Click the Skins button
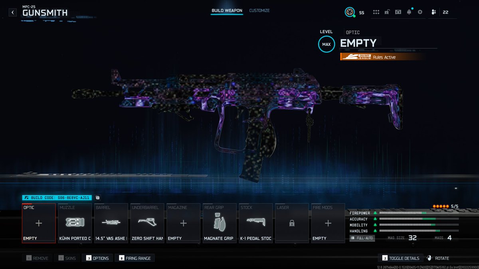 coord(67,258)
